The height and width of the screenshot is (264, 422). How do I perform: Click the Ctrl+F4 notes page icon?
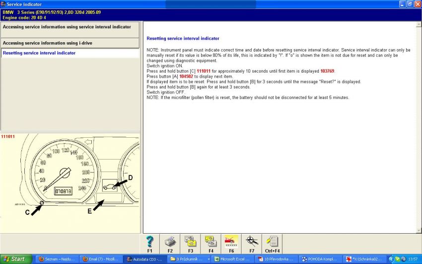click(x=272, y=244)
